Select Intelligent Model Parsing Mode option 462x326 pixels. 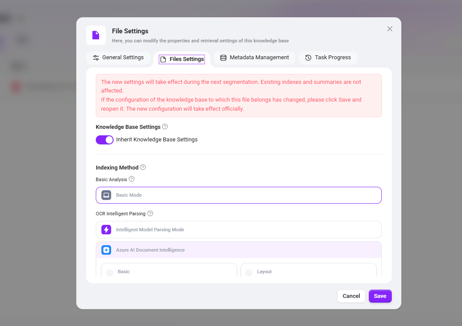point(239,230)
